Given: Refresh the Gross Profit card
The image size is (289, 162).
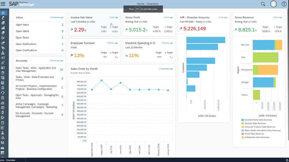Looking at the screenshot, I should click(165, 17).
